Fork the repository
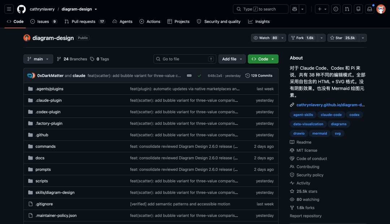The height and width of the screenshot is (224, 390). [303, 38]
